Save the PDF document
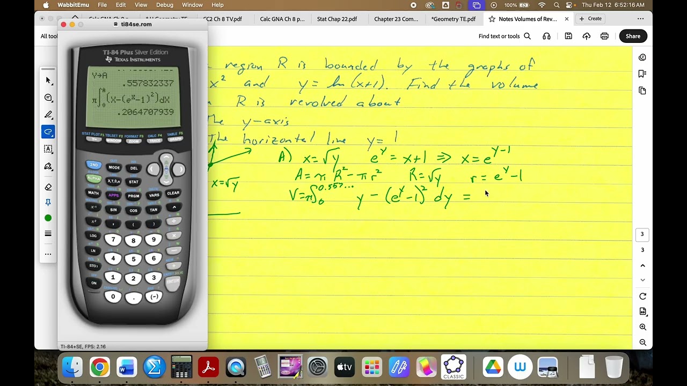 click(x=568, y=36)
